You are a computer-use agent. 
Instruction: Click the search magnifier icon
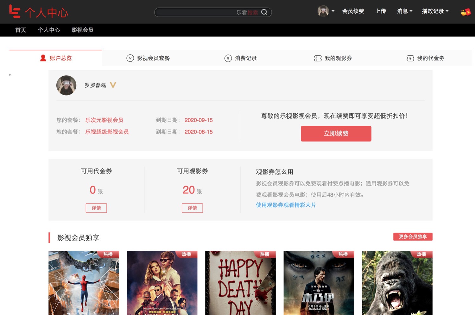point(264,12)
